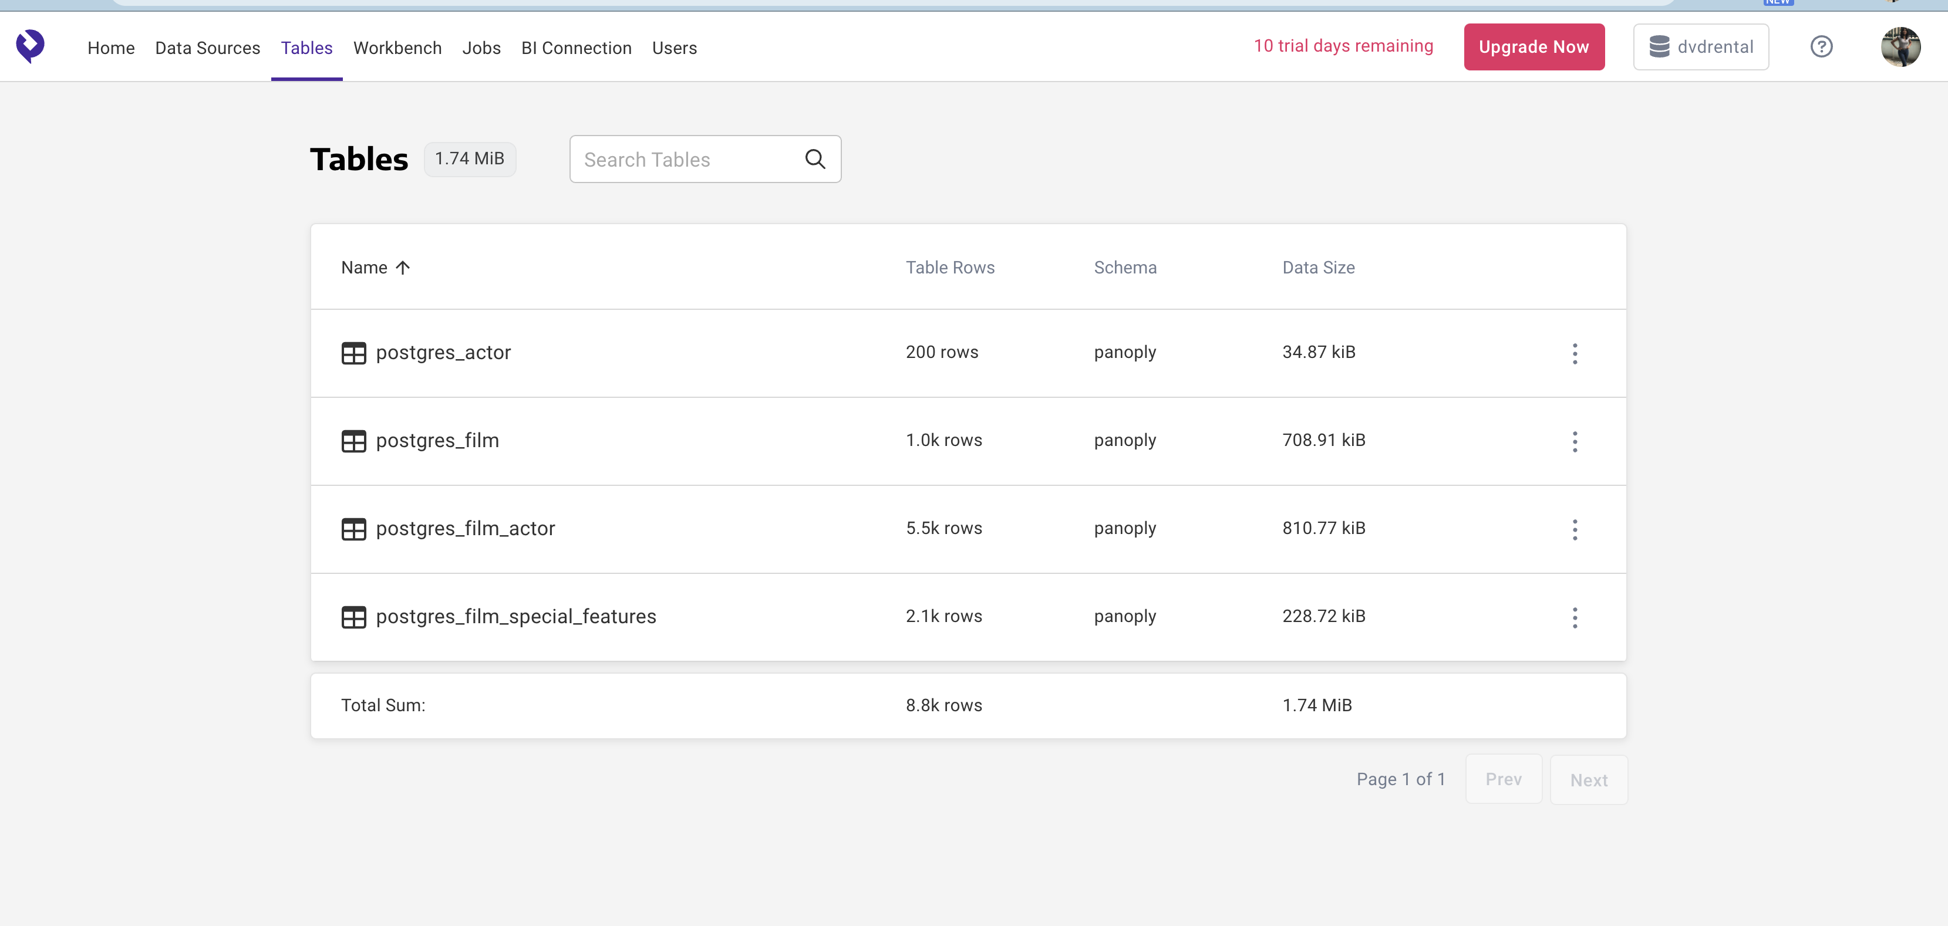Click the Panoply logo icon
Image resolution: width=1948 pixels, height=926 pixels.
pos(31,46)
